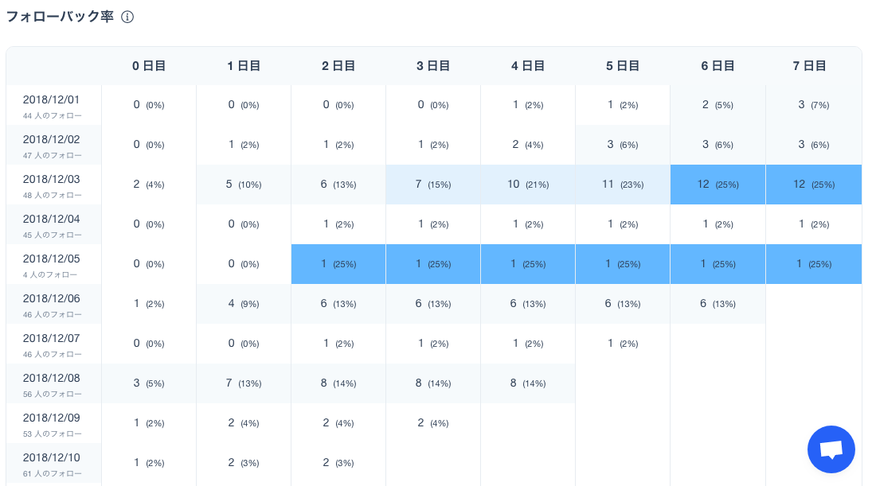Select the 4 (9%) cell on 2018/12/06
The image size is (872, 486).
(244, 304)
